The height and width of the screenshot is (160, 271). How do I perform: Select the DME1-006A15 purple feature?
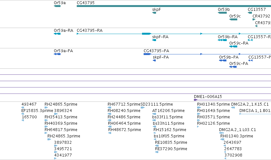click(196, 100)
